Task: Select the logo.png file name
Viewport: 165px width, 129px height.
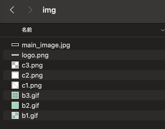Action: tap(35, 55)
